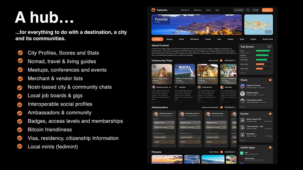Click the Internet score bar
This screenshot has height=170, width=303.
[264, 55]
